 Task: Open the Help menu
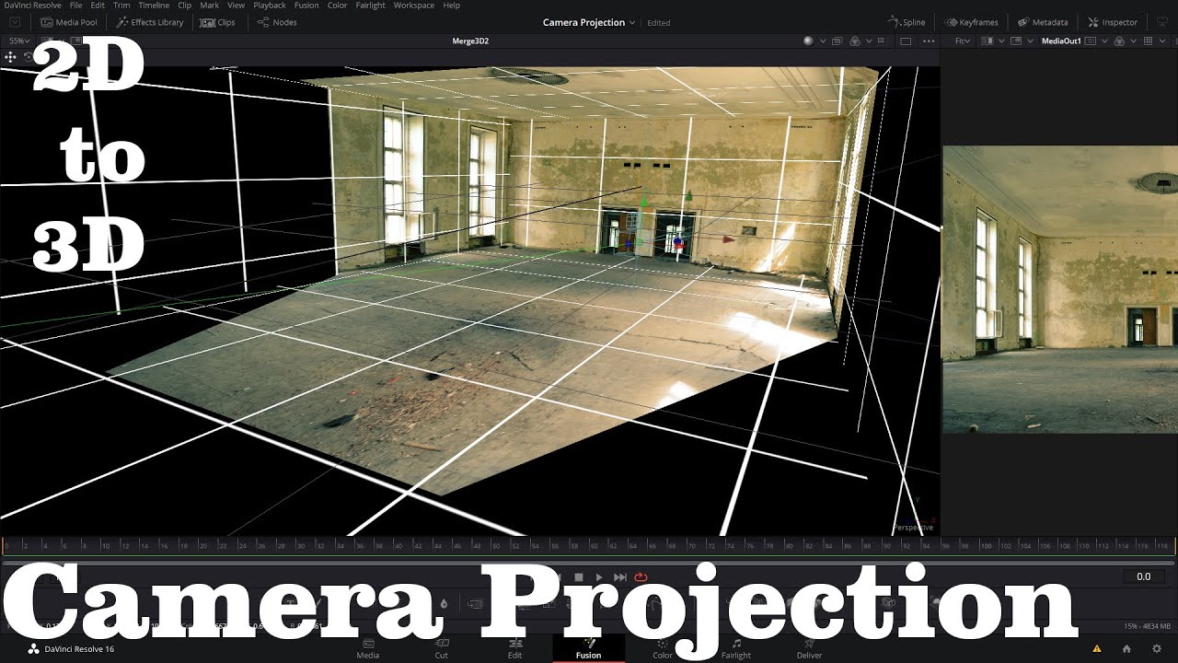tap(452, 6)
